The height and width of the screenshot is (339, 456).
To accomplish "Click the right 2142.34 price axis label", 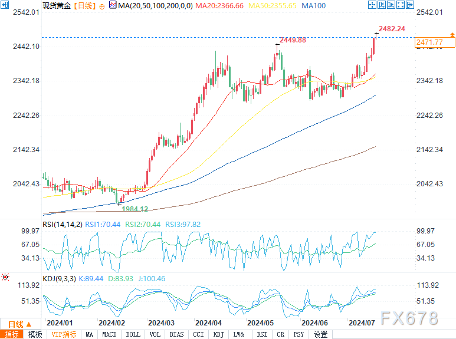I will pyautogui.click(x=429, y=150).
